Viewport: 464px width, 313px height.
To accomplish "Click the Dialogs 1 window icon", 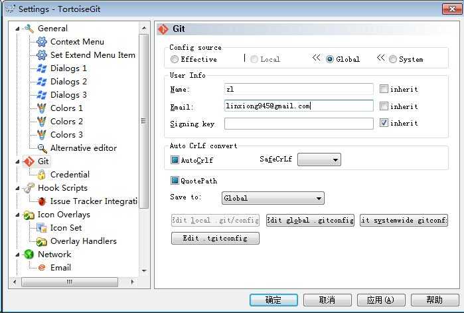I will 41,68.
